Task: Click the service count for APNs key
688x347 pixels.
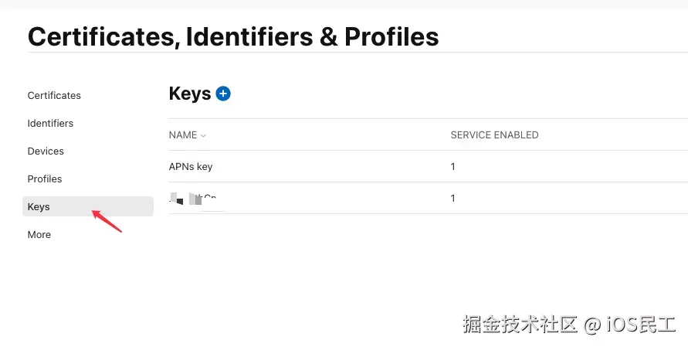Action: pos(453,166)
